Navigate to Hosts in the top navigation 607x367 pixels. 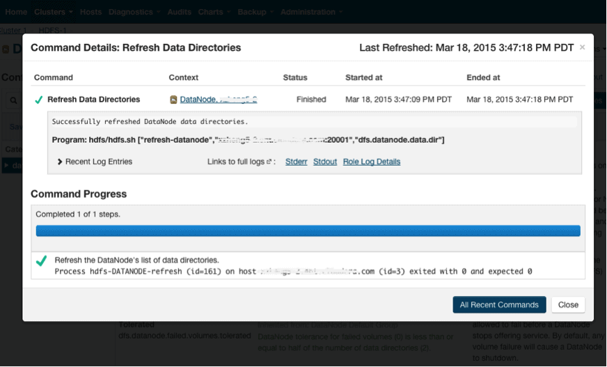tap(90, 12)
